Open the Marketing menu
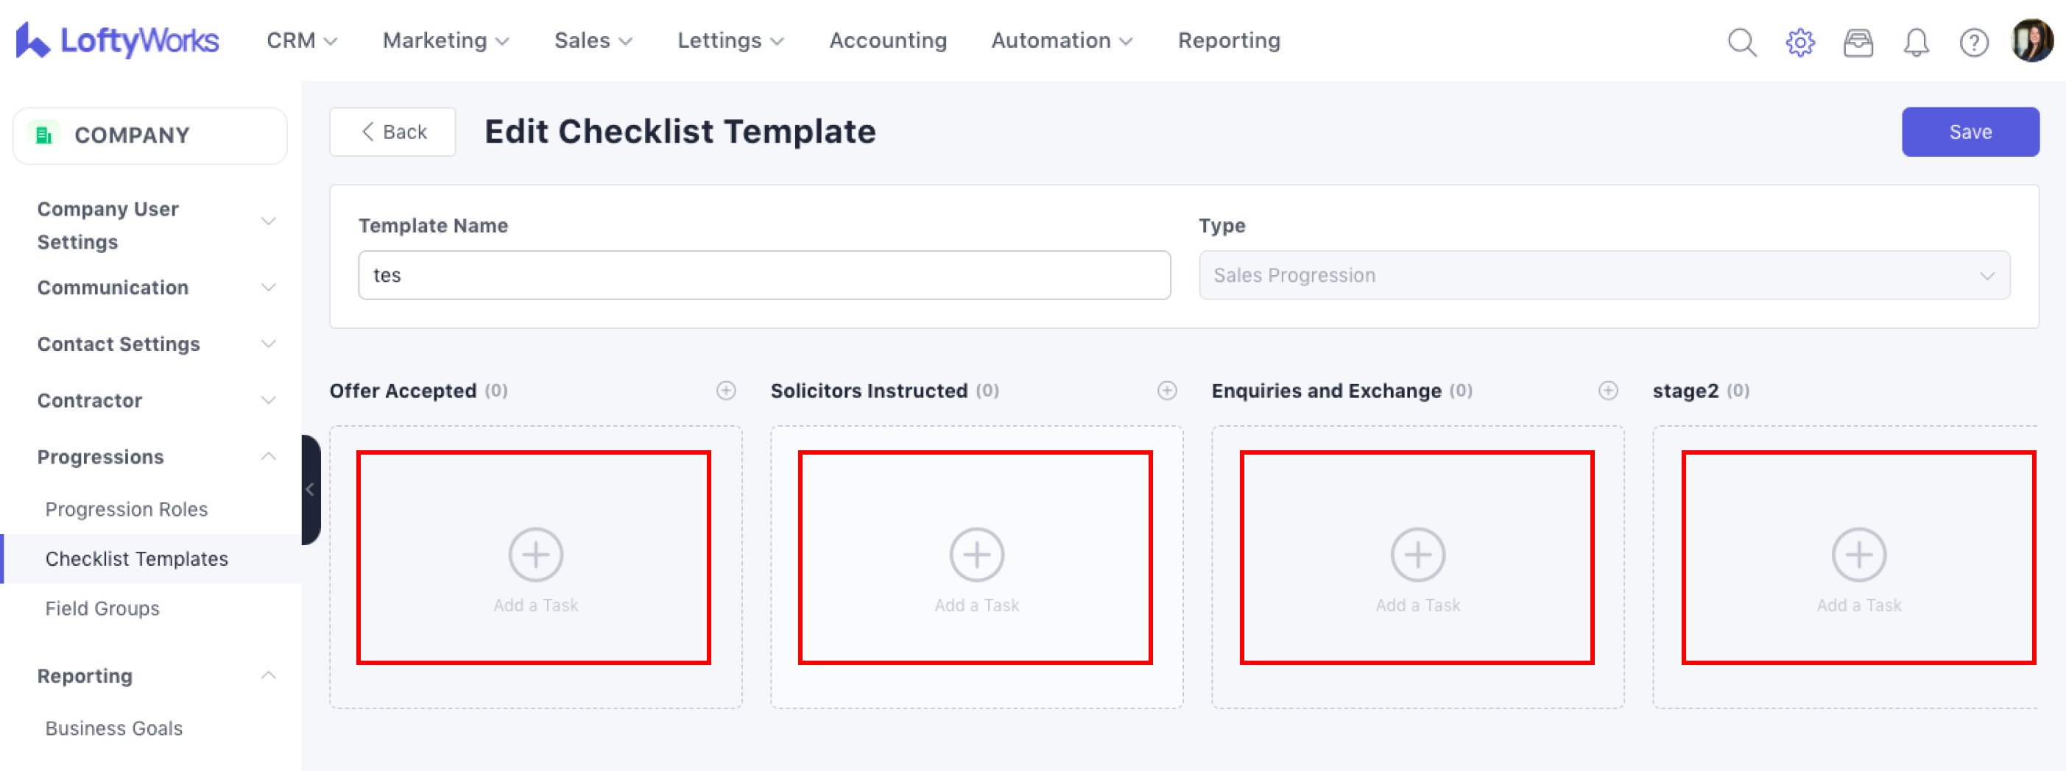The height and width of the screenshot is (771, 2066). (x=445, y=41)
